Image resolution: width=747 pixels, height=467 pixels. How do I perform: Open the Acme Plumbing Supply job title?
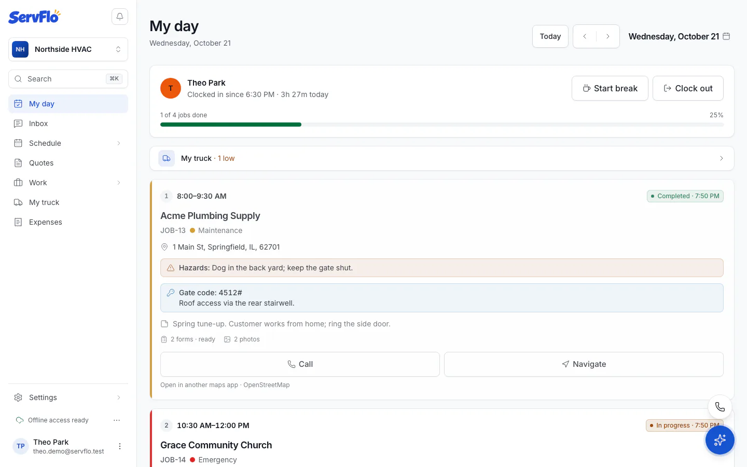tap(210, 216)
